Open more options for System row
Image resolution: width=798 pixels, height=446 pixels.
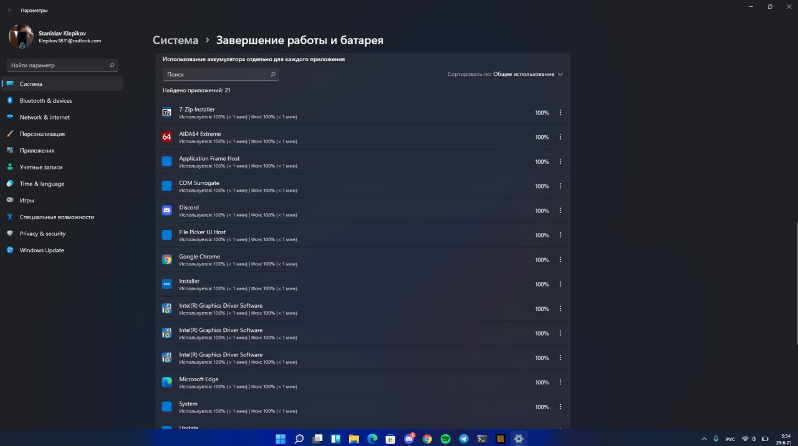pyautogui.click(x=560, y=407)
